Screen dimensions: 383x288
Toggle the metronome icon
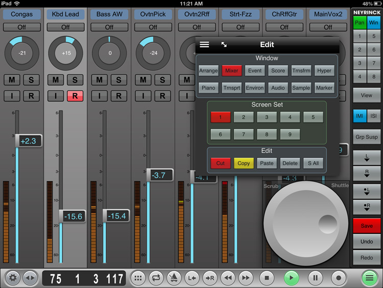click(x=174, y=278)
